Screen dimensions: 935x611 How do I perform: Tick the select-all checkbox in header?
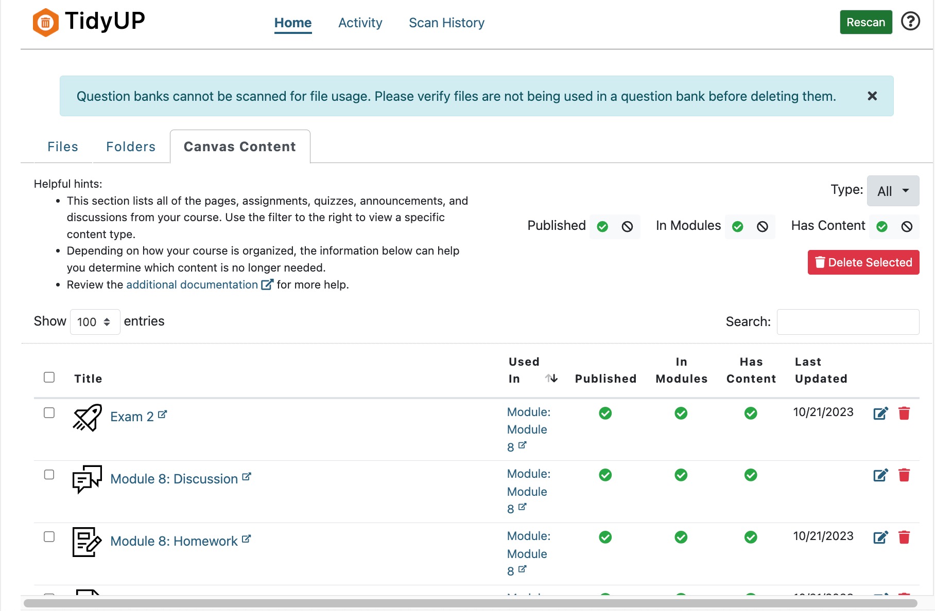pyautogui.click(x=49, y=377)
